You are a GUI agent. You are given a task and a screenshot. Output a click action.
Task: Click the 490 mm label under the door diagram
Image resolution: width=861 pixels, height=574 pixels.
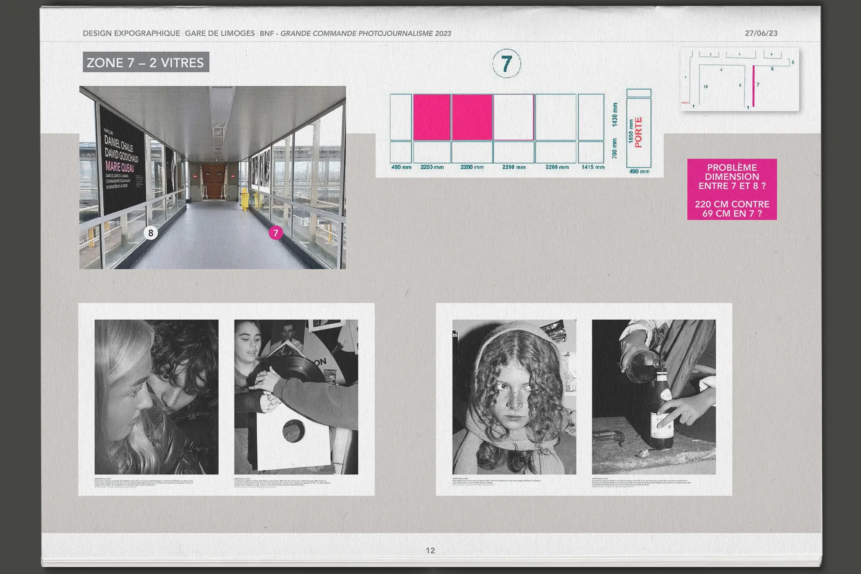click(x=639, y=171)
